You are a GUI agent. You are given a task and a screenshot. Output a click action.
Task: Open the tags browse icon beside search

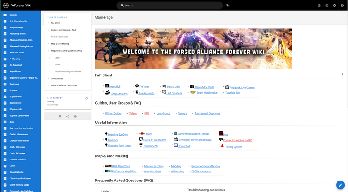pos(228,5)
